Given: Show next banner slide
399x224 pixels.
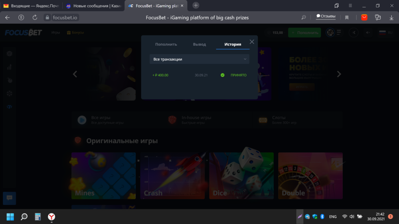Looking at the screenshot, I should point(339,74).
